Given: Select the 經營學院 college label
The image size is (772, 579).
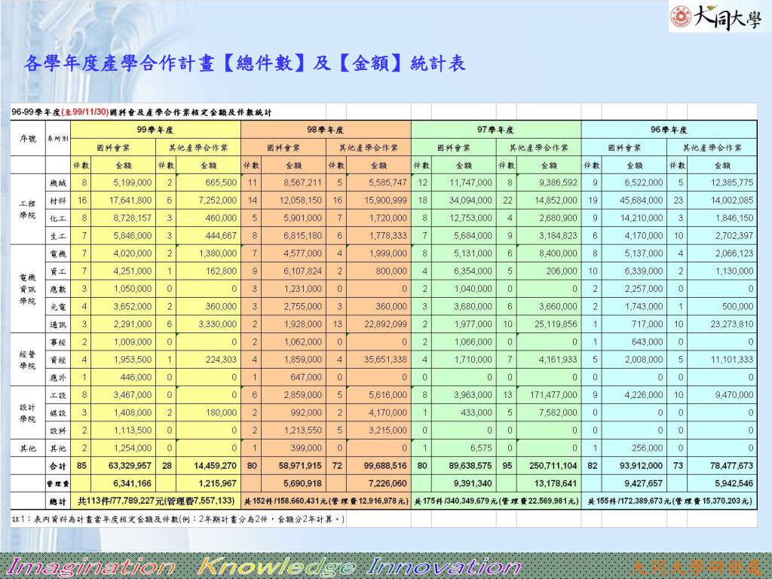Looking at the screenshot, I should pyautogui.click(x=28, y=360).
